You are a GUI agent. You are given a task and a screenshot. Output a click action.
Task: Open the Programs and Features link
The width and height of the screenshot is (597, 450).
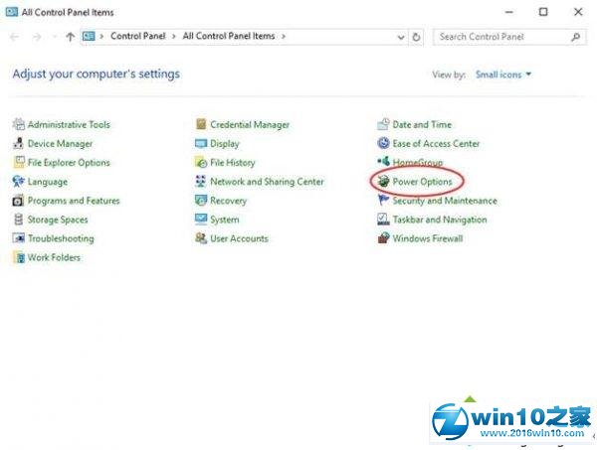click(x=73, y=201)
